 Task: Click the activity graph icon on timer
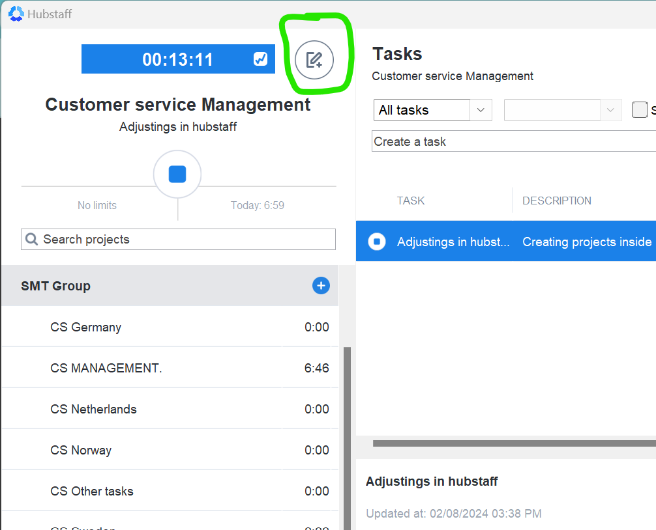coord(261,59)
